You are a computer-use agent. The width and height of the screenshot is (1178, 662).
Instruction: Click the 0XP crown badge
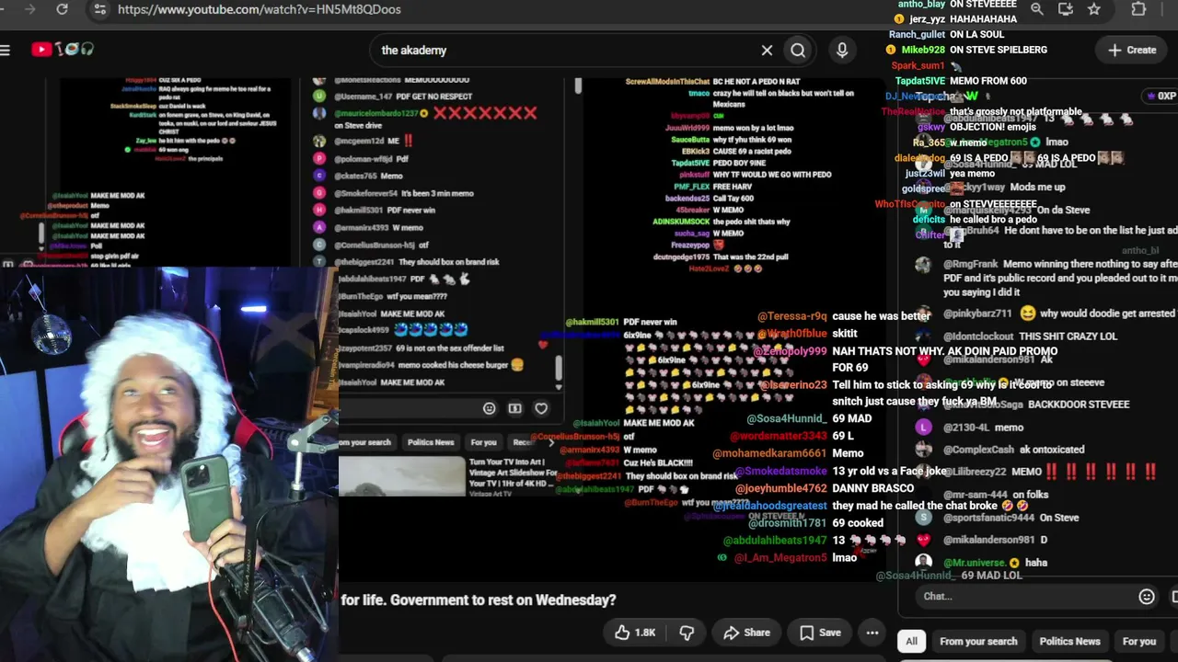(1161, 96)
